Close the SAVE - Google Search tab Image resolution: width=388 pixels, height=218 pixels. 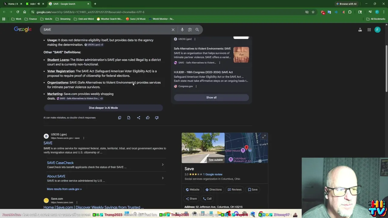point(88,4)
